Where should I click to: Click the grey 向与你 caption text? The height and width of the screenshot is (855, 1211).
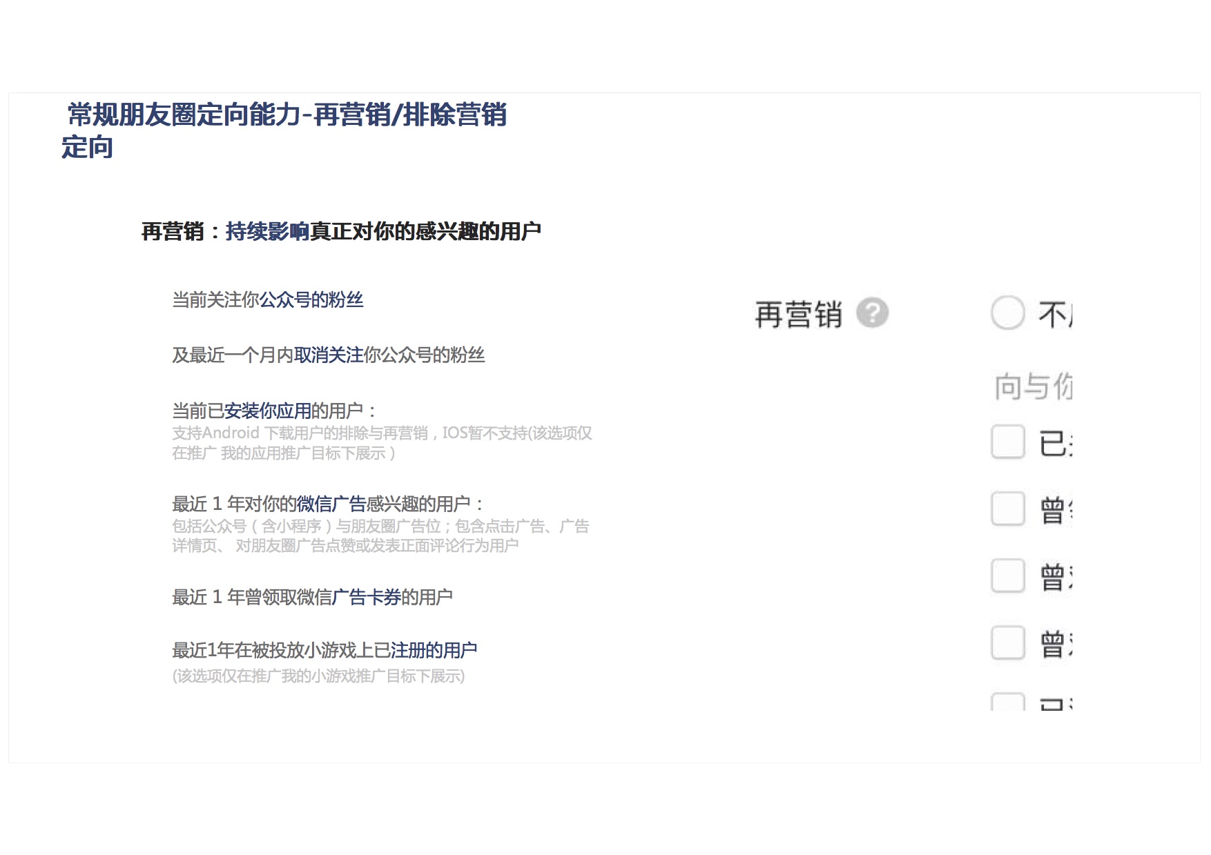(1033, 386)
